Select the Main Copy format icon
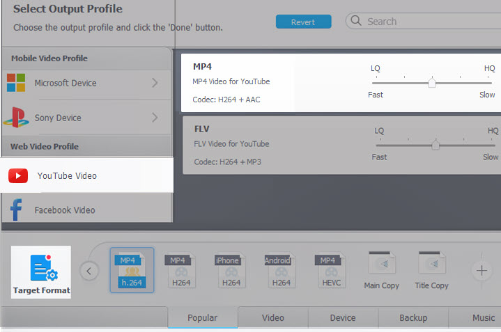Viewport: 501px width, 332px height. pos(382,271)
